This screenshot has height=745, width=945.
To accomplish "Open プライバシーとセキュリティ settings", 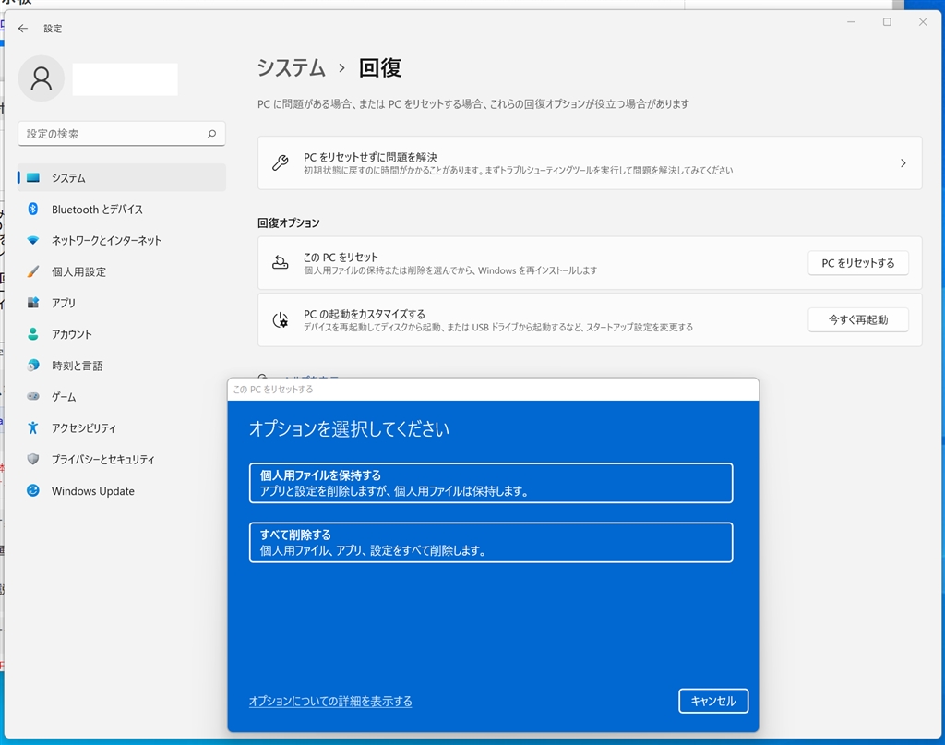I will click(122, 460).
